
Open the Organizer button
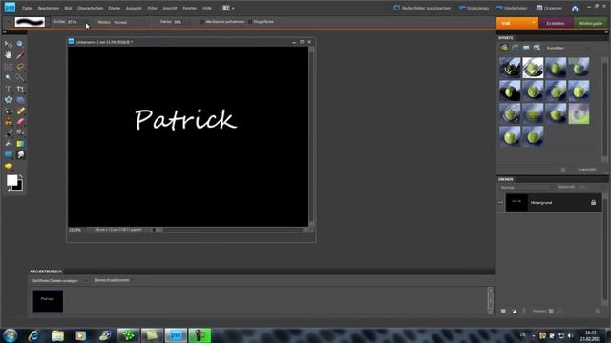click(x=549, y=8)
